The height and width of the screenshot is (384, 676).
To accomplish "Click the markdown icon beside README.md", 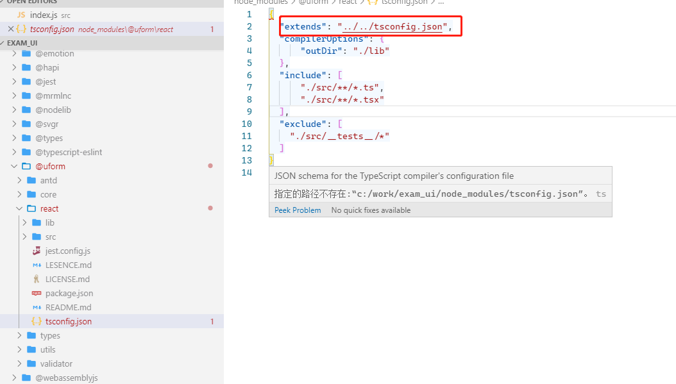I will (37, 307).
